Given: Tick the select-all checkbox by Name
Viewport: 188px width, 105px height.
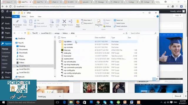Looking at the screenshot, I should [x=59, y=38].
